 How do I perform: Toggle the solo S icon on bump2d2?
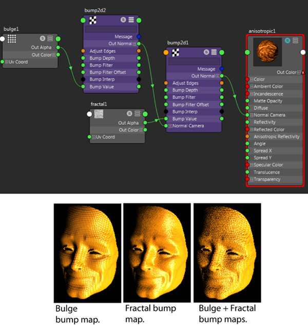(x=123, y=19)
